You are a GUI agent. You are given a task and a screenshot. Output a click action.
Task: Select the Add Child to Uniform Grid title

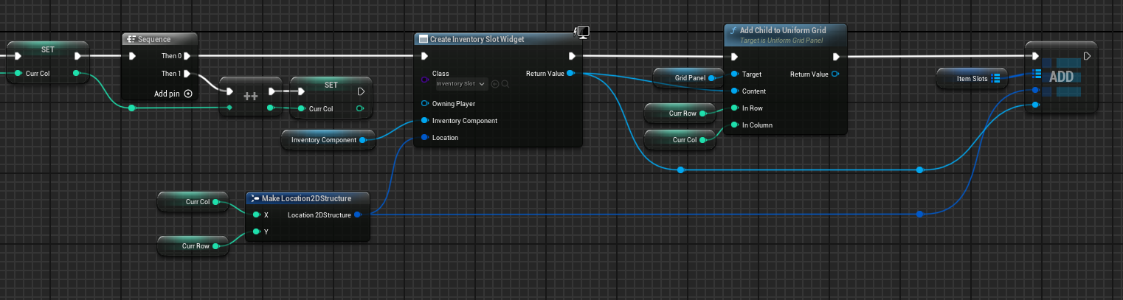pyautogui.click(x=782, y=30)
